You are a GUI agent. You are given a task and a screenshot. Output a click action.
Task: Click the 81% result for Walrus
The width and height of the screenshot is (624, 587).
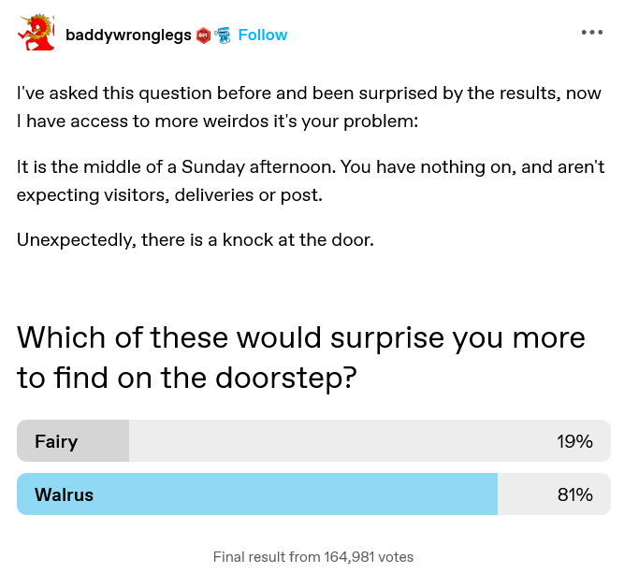coord(574,494)
